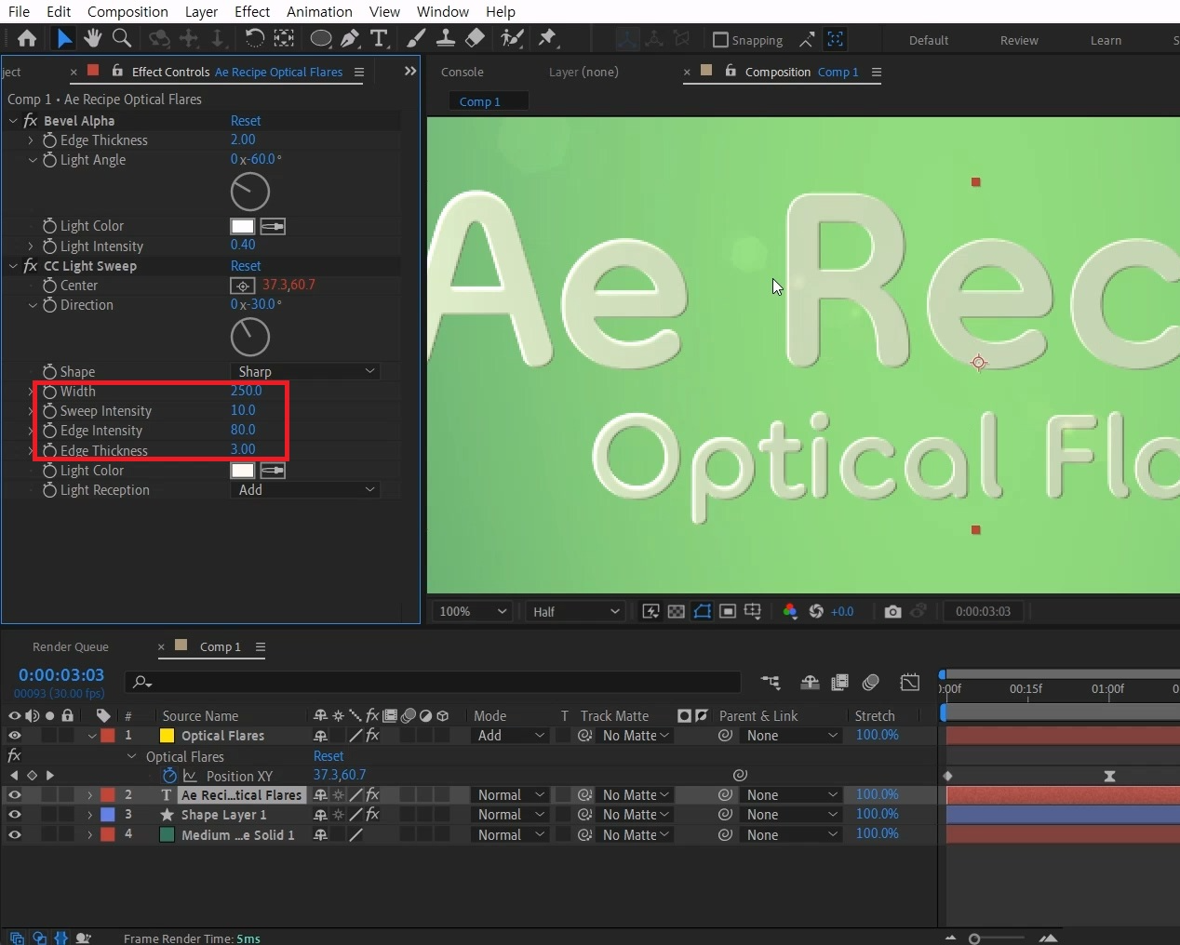Viewport: 1180px width, 945px height.
Task: Select the Clone Stamp tool
Action: pyautogui.click(x=446, y=38)
